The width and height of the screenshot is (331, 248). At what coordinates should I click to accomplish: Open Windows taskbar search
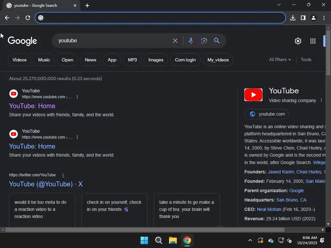pos(158,240)
